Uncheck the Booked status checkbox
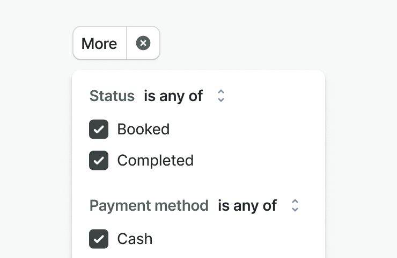 click(x=99, y=130)
